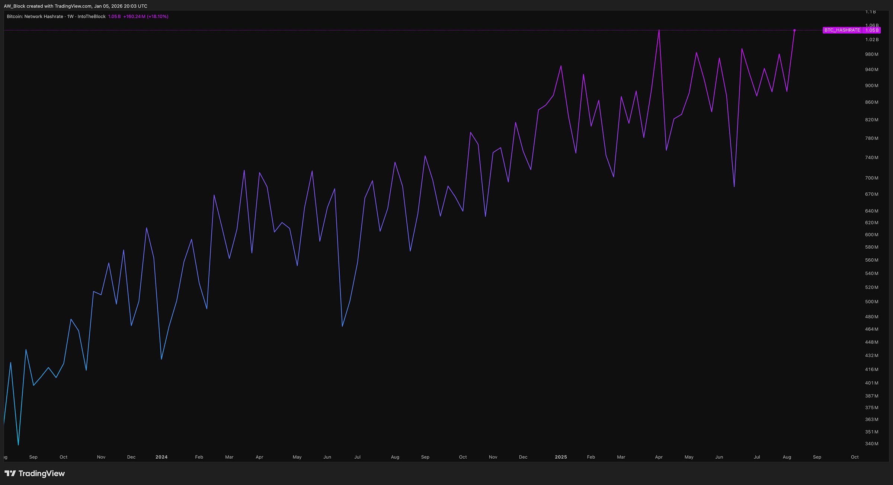Screen dimensions: 893x485
Task: Click the April 2025 hashrate peak
Action: (659, 31)
